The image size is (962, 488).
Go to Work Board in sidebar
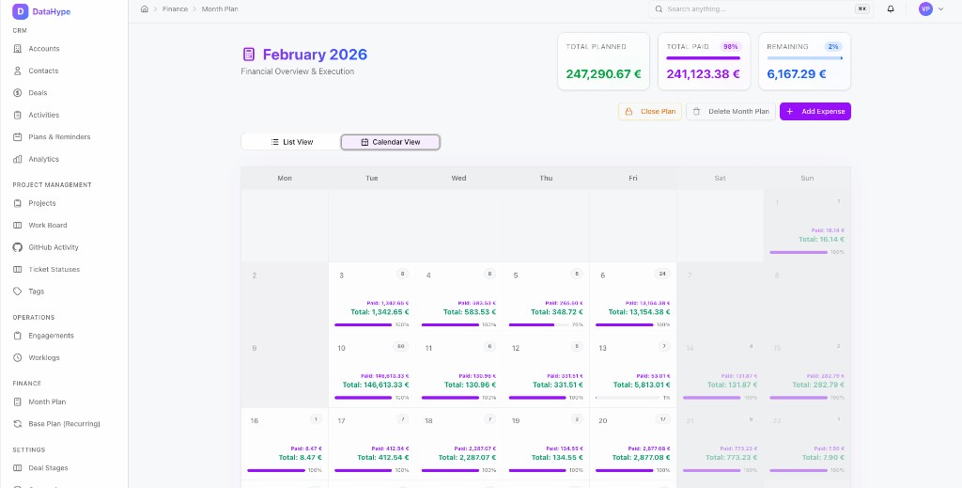[64, 226]
